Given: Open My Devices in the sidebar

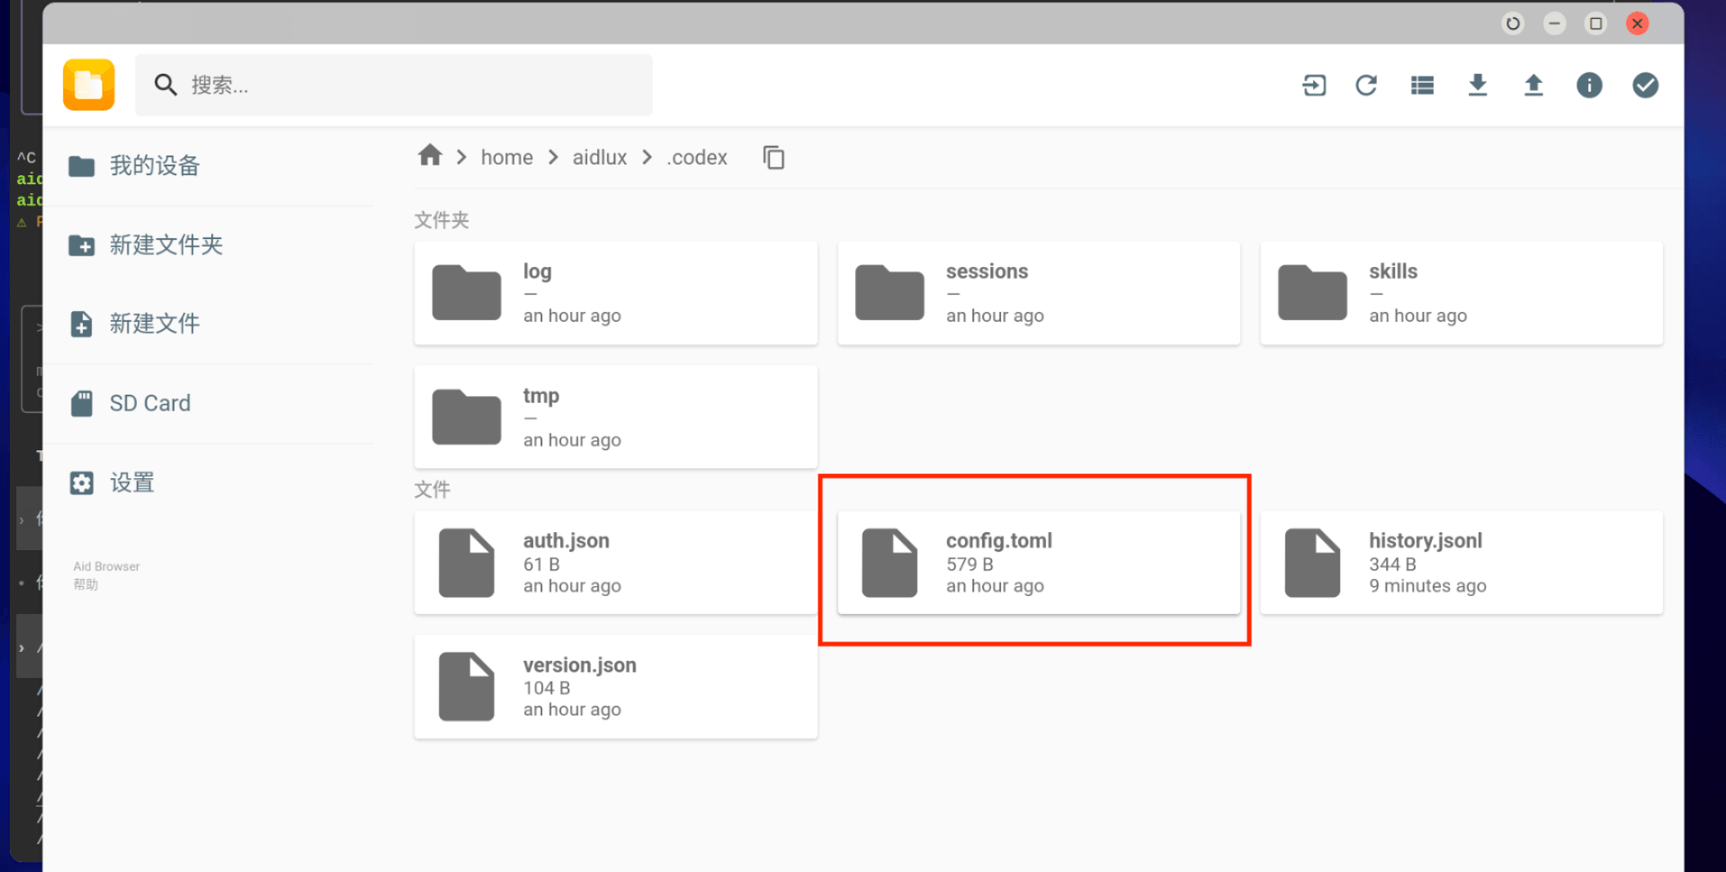Looking at the screenshot, I should pos(154,166).
